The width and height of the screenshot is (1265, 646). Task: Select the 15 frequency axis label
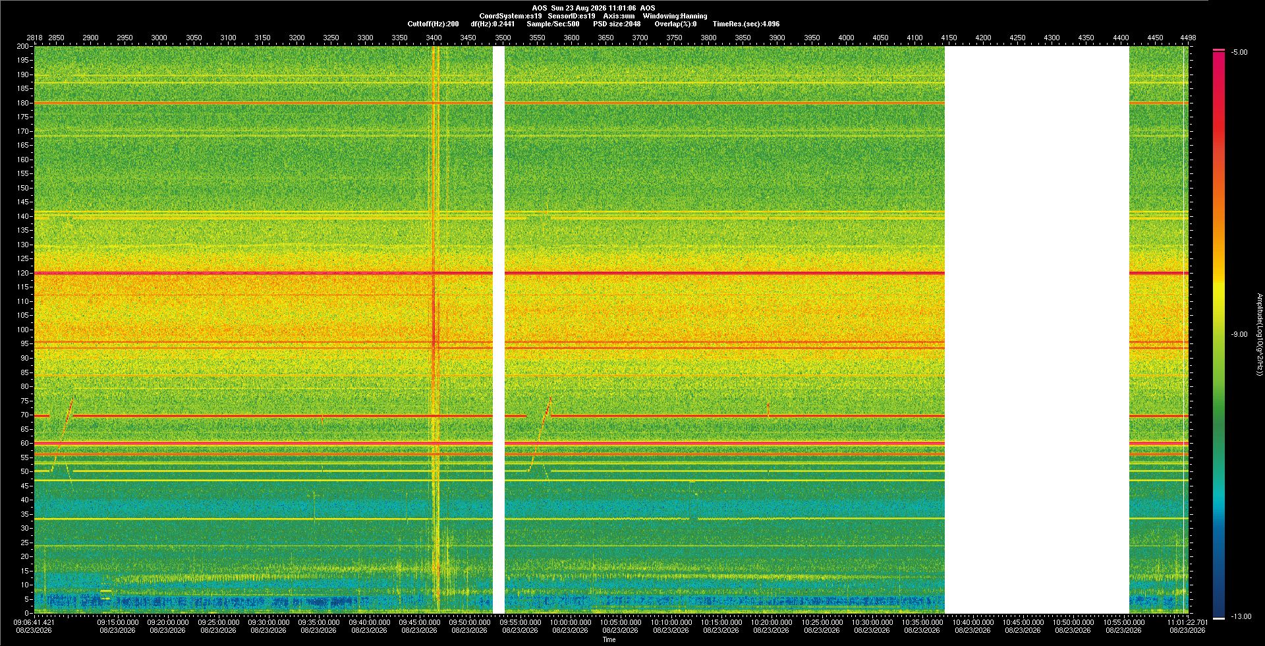pyautogui.click(x=25, y=571)
